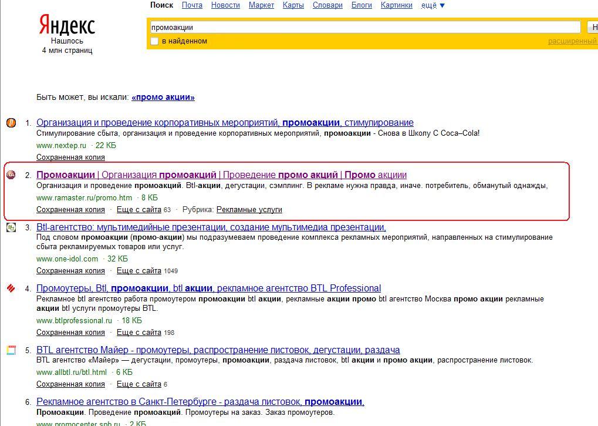The height and width of the screenshot is (426, 598).
Task: Click the "4 млн страниц" result count text
Action: [67, 51]
